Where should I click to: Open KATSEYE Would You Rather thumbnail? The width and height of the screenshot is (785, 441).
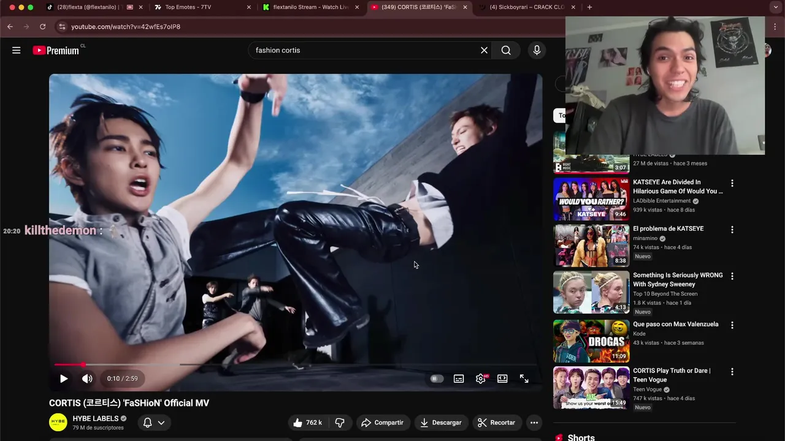click(x=591, y=199)
